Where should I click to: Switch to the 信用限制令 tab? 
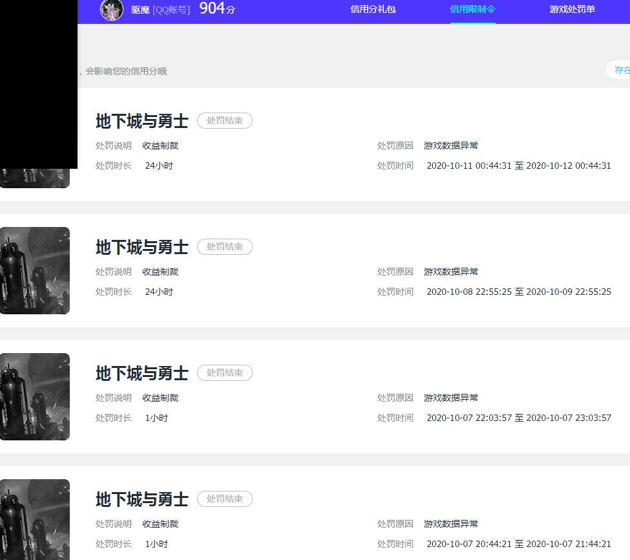tap(472, 10)
